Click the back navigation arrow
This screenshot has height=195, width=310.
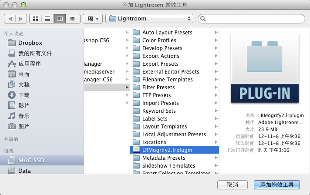pyautogui.click(x=10, y=19)
